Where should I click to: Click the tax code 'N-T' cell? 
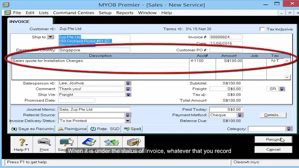click(275, 61)
